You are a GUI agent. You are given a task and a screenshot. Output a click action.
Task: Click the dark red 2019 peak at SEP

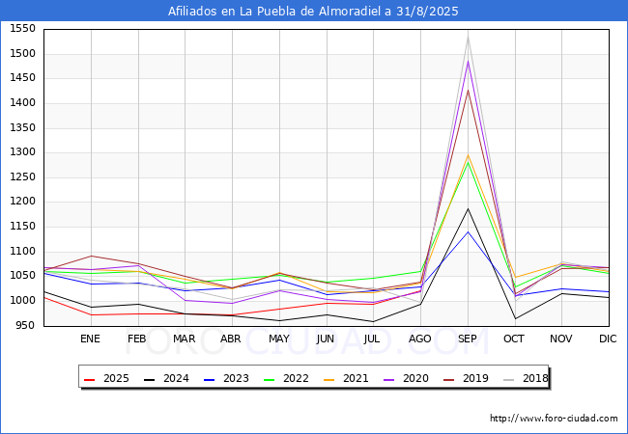[x=468, y=91]
